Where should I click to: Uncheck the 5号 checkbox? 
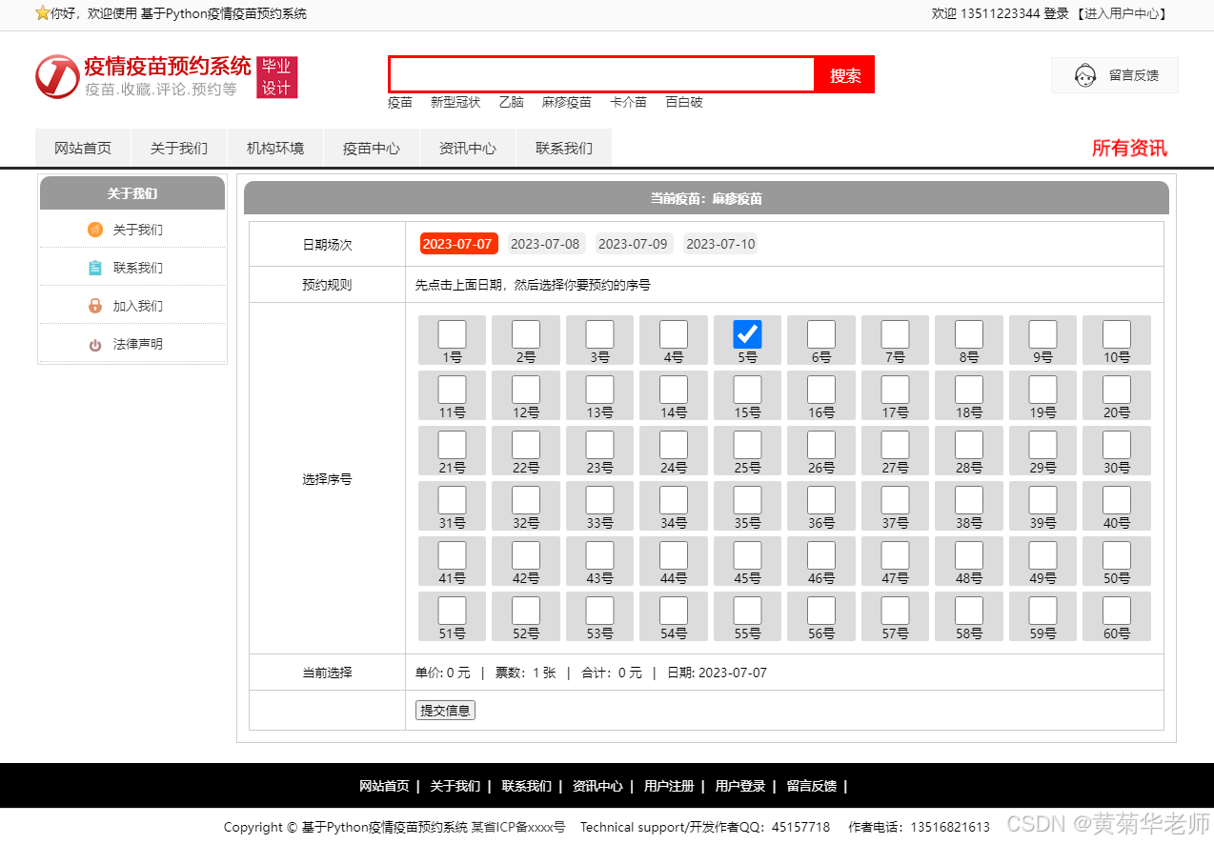pyautogui.click(x=747, y=334)
